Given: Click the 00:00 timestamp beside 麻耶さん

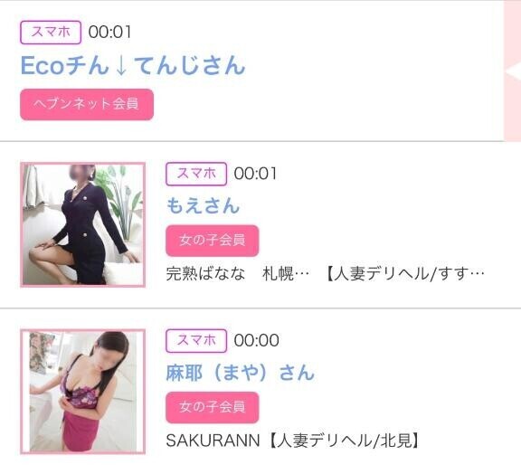Looking at the screenshot, I should [256, 340].
